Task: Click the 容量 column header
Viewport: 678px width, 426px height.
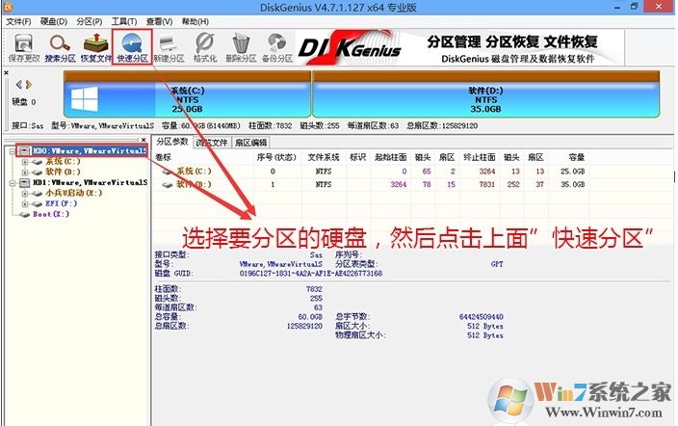Action: tap(576, 157)
